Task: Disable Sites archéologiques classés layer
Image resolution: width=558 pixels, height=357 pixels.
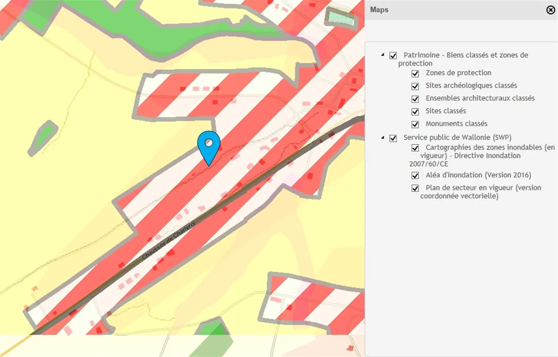Action: [x=415, y=86]
